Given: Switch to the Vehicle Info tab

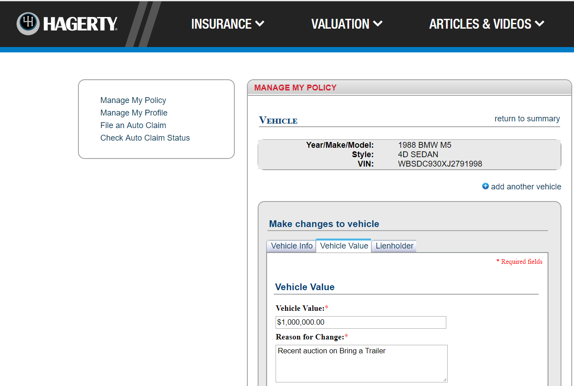Looking at the screenshot, I should click(x=292, y=246).
